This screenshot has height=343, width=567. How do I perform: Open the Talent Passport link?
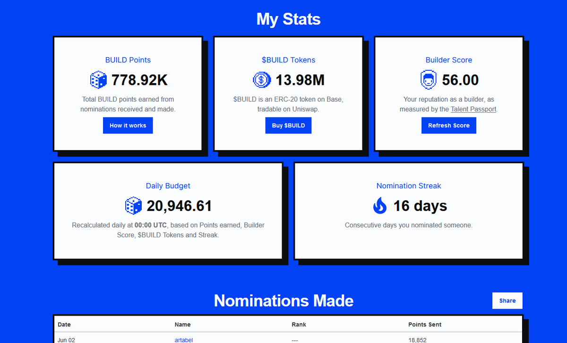pyautogui.click(x=473, y=109)
